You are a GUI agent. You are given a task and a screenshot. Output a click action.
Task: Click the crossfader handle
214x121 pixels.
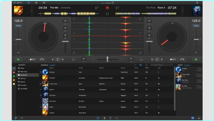click(107, 59)
